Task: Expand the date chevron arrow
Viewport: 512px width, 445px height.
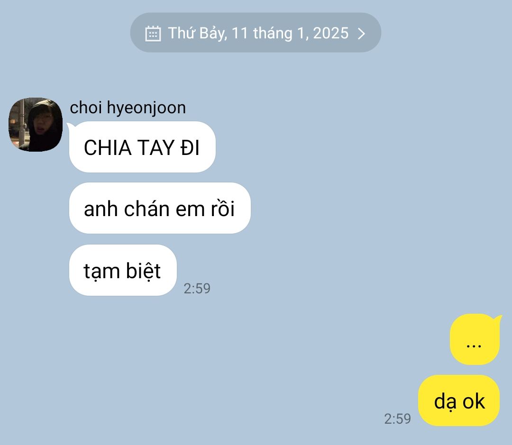Action: tap(361, 34)
